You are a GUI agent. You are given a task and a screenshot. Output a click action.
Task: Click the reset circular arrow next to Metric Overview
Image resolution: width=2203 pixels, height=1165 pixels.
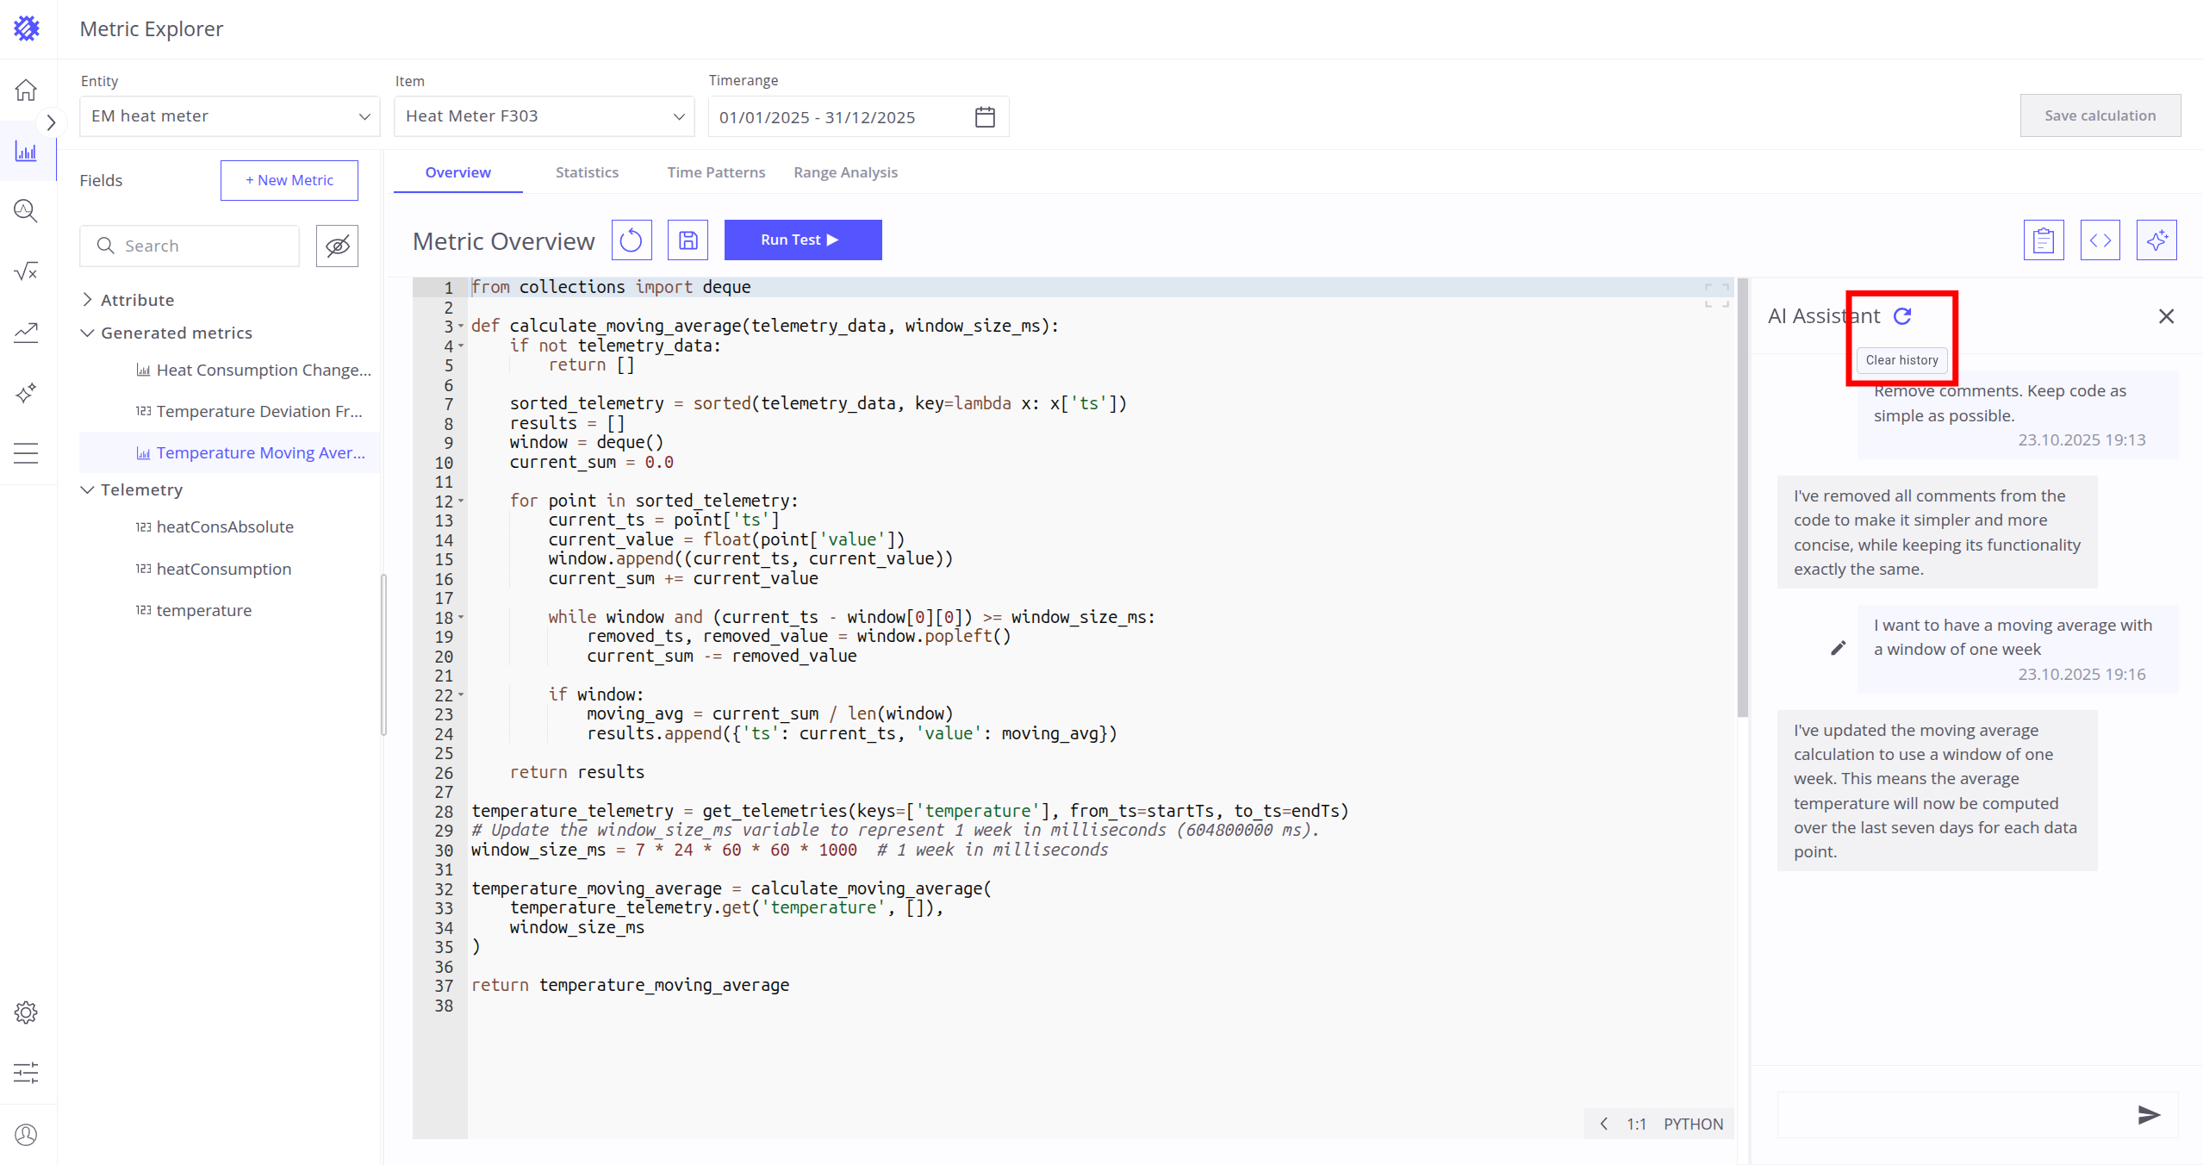pos(632,240)
